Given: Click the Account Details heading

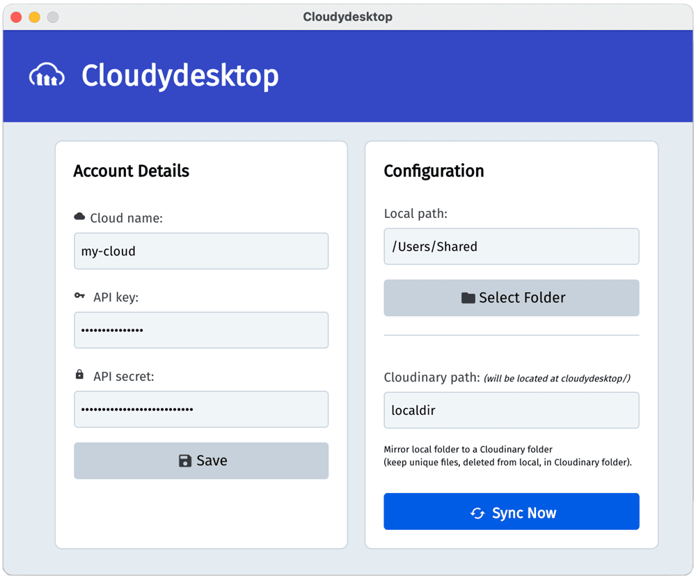Looking at the screenshot, I should click(x=132, y=171).
